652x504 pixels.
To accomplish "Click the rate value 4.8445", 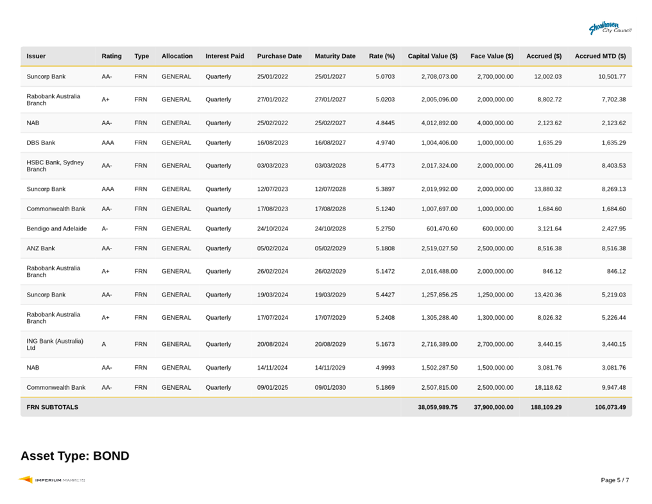I will [385, 123].
